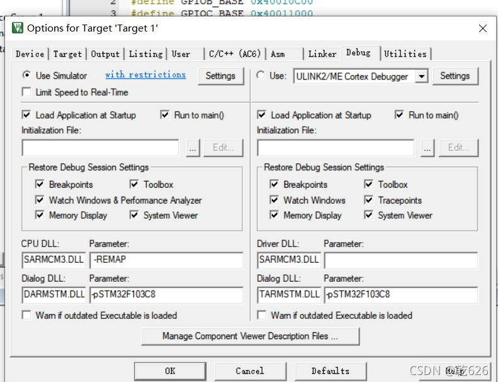Click the -REMAP parameter field
498x382 pixels.
pyautogui.click(x=167, y=260)
